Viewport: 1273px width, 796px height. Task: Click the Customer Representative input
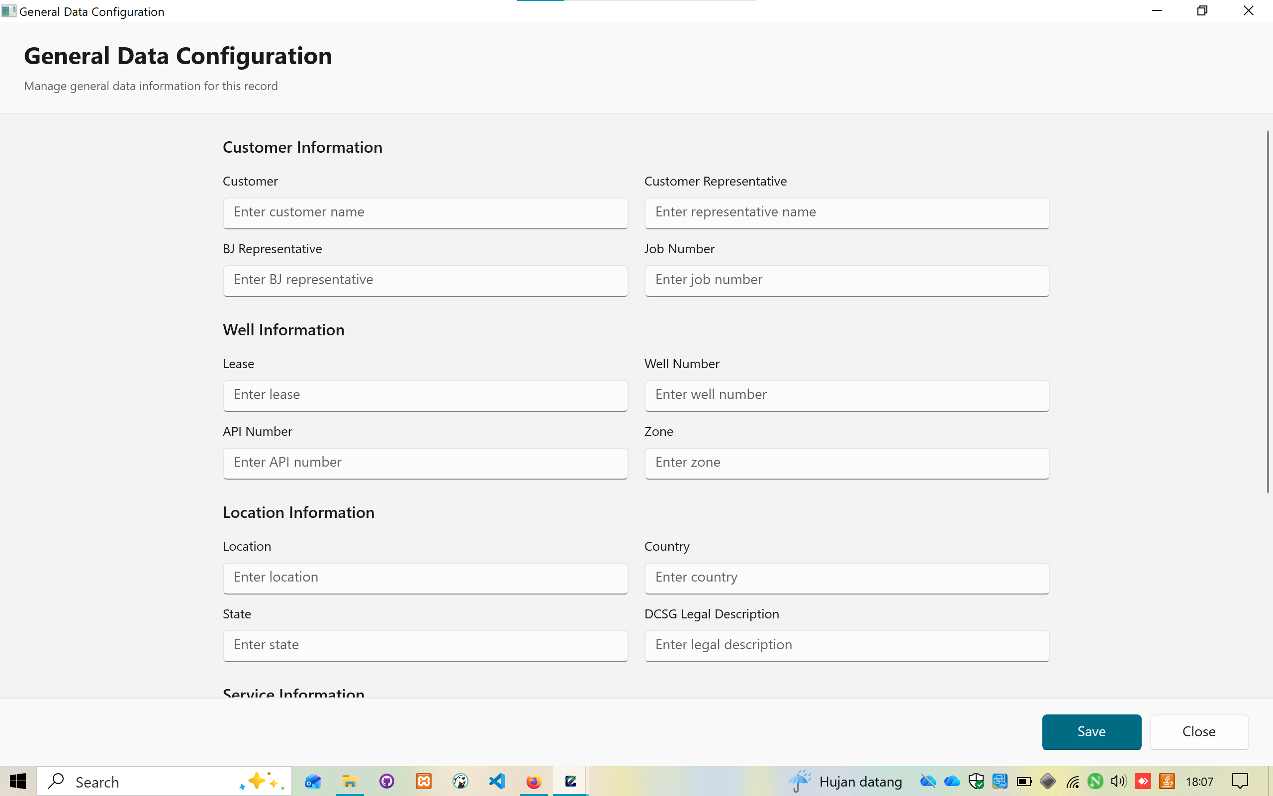point(846,213)
